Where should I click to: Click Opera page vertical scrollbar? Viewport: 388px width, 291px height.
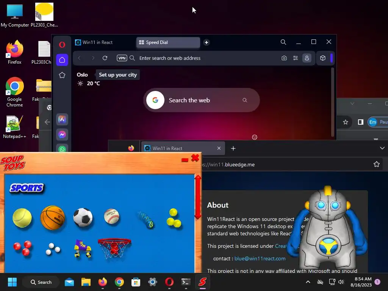[x=333, y=102]
